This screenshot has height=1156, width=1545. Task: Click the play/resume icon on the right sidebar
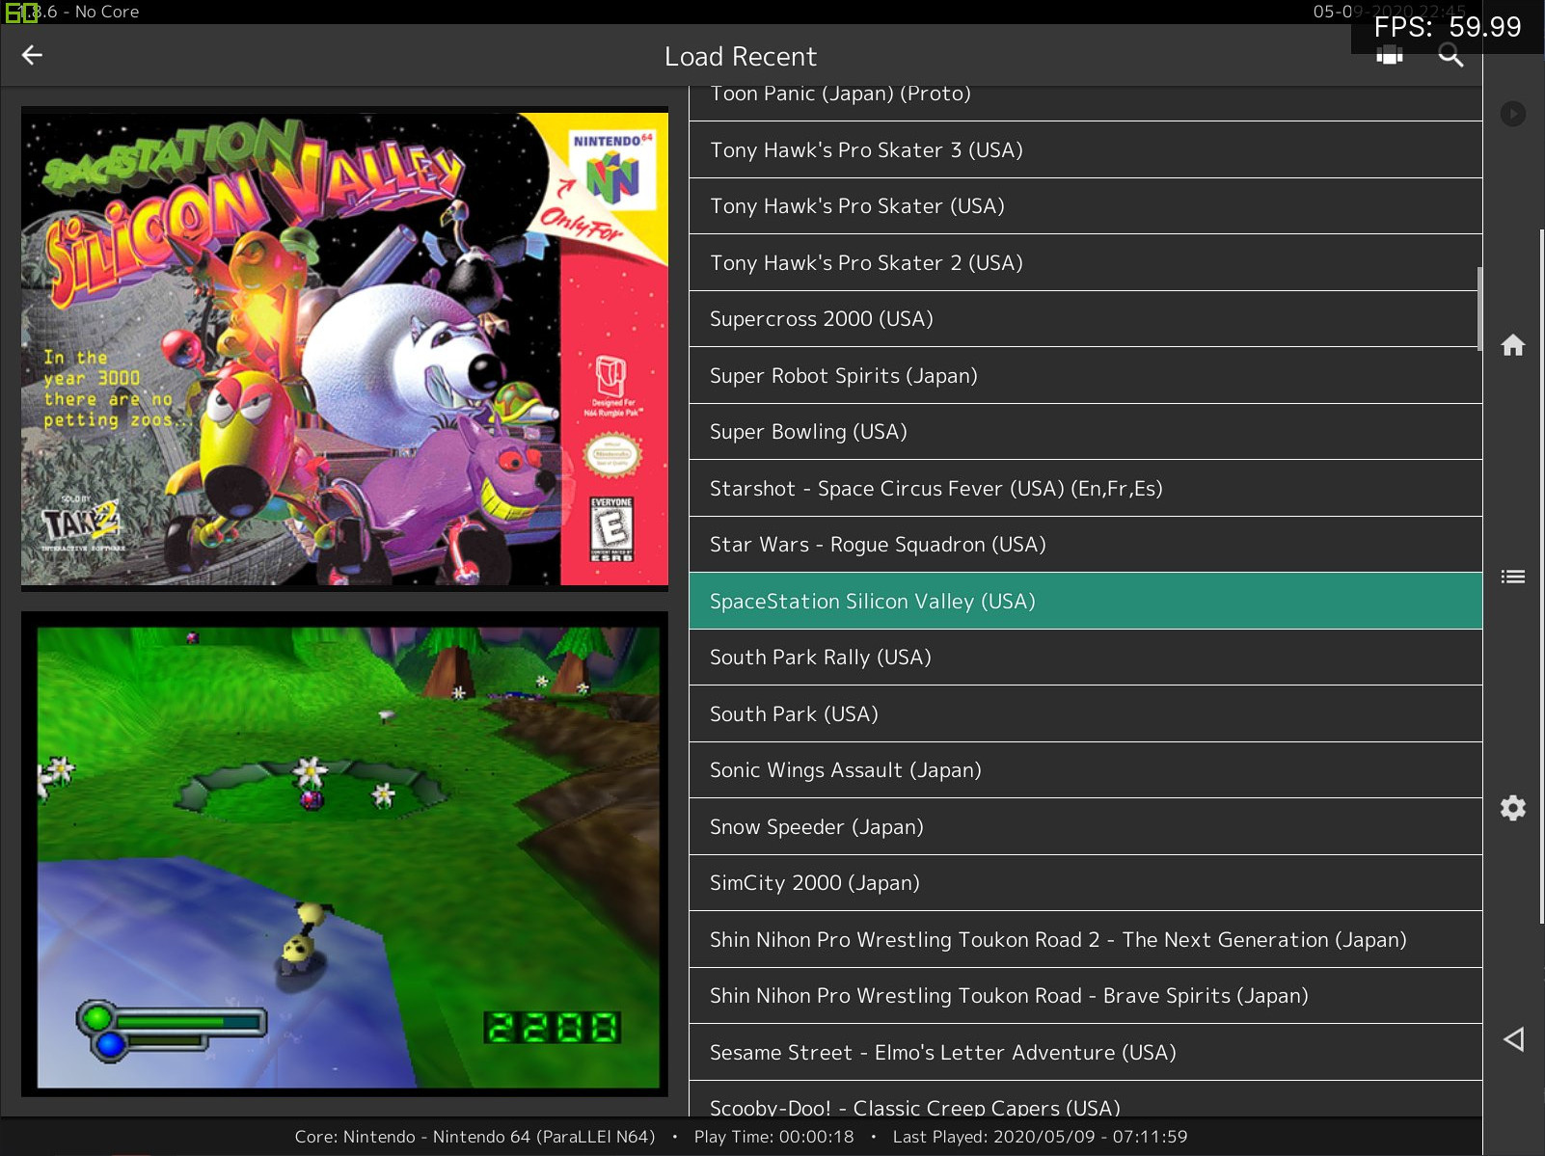pyautogui.click(x=1513, y=114)
